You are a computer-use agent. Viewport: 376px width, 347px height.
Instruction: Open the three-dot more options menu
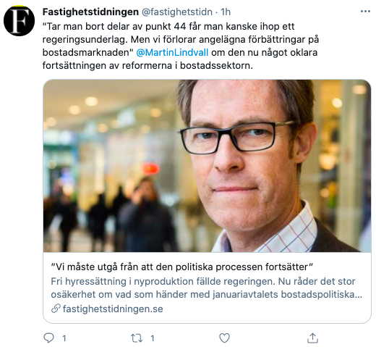click(x=365, y=12)
